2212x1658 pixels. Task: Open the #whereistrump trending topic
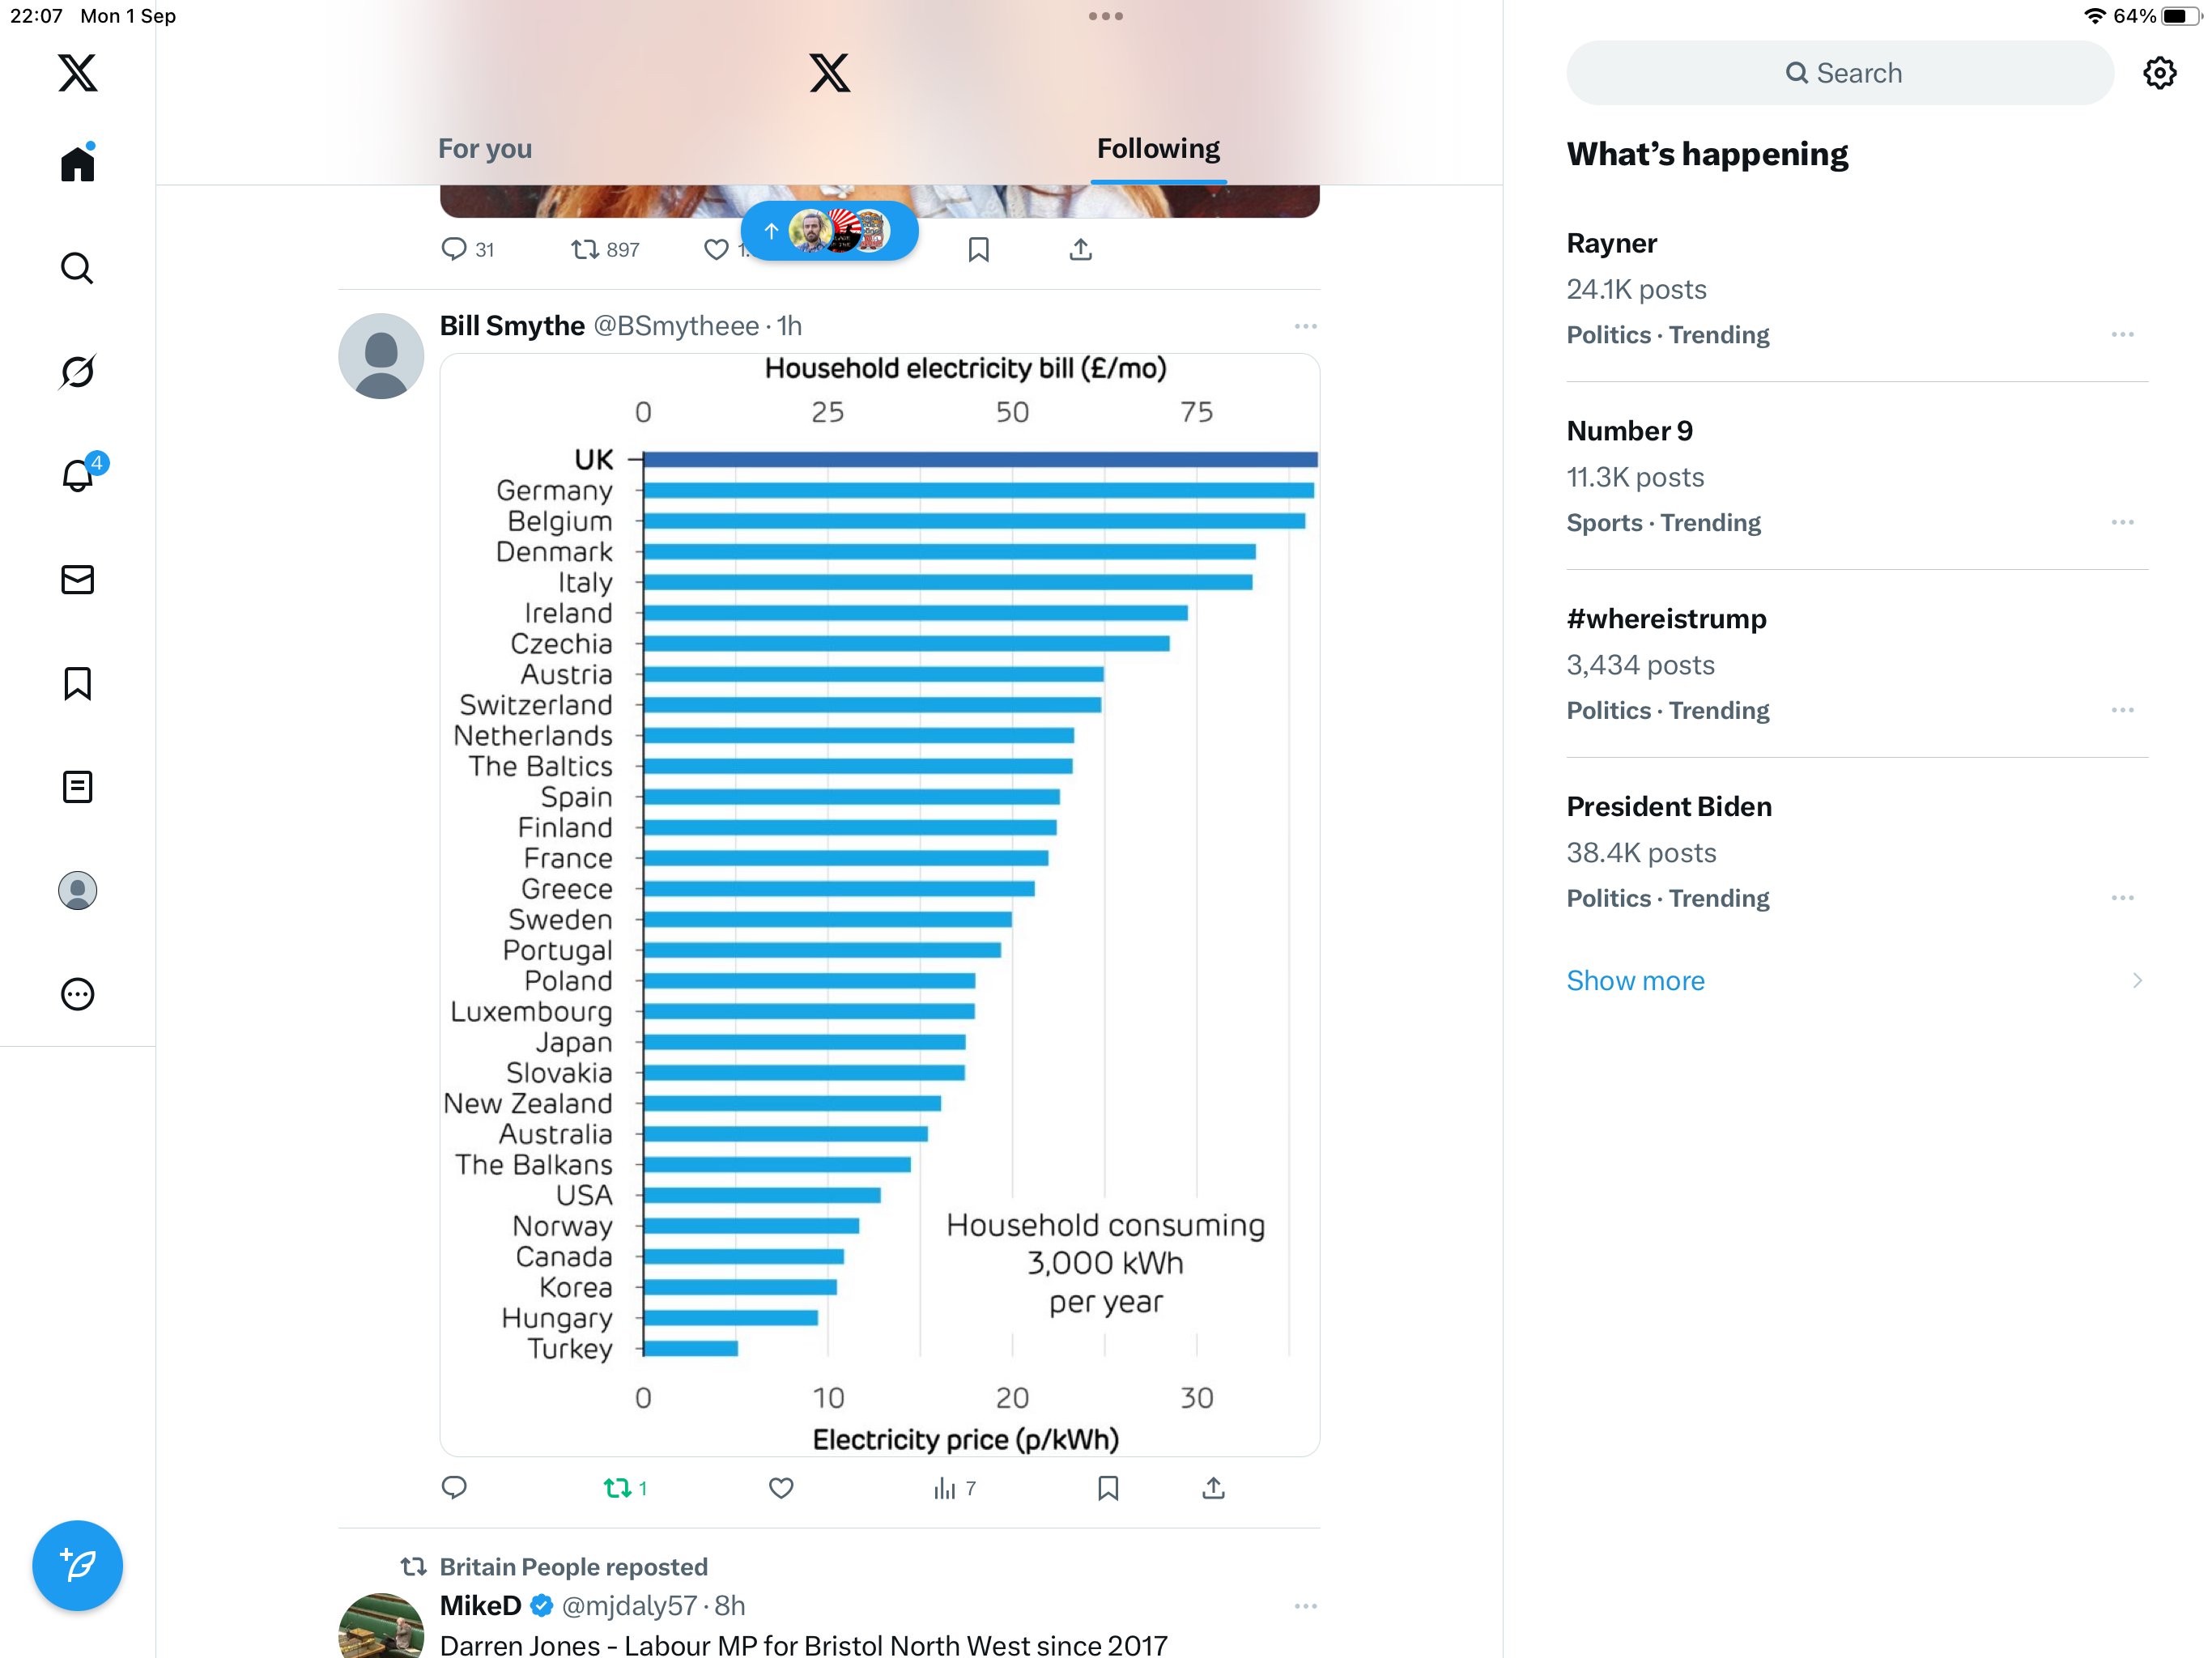[x=1666, y=619]
